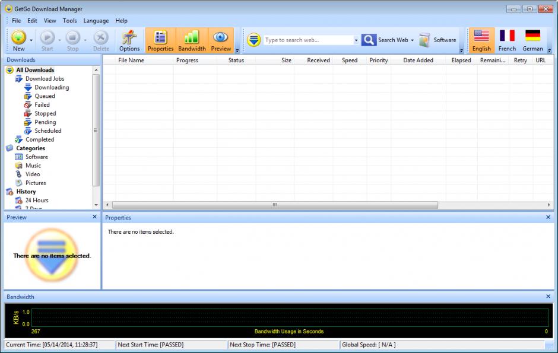This screenshot has height=353, width=558.
Task: Click the web search input field
Action: pos(308,40)
